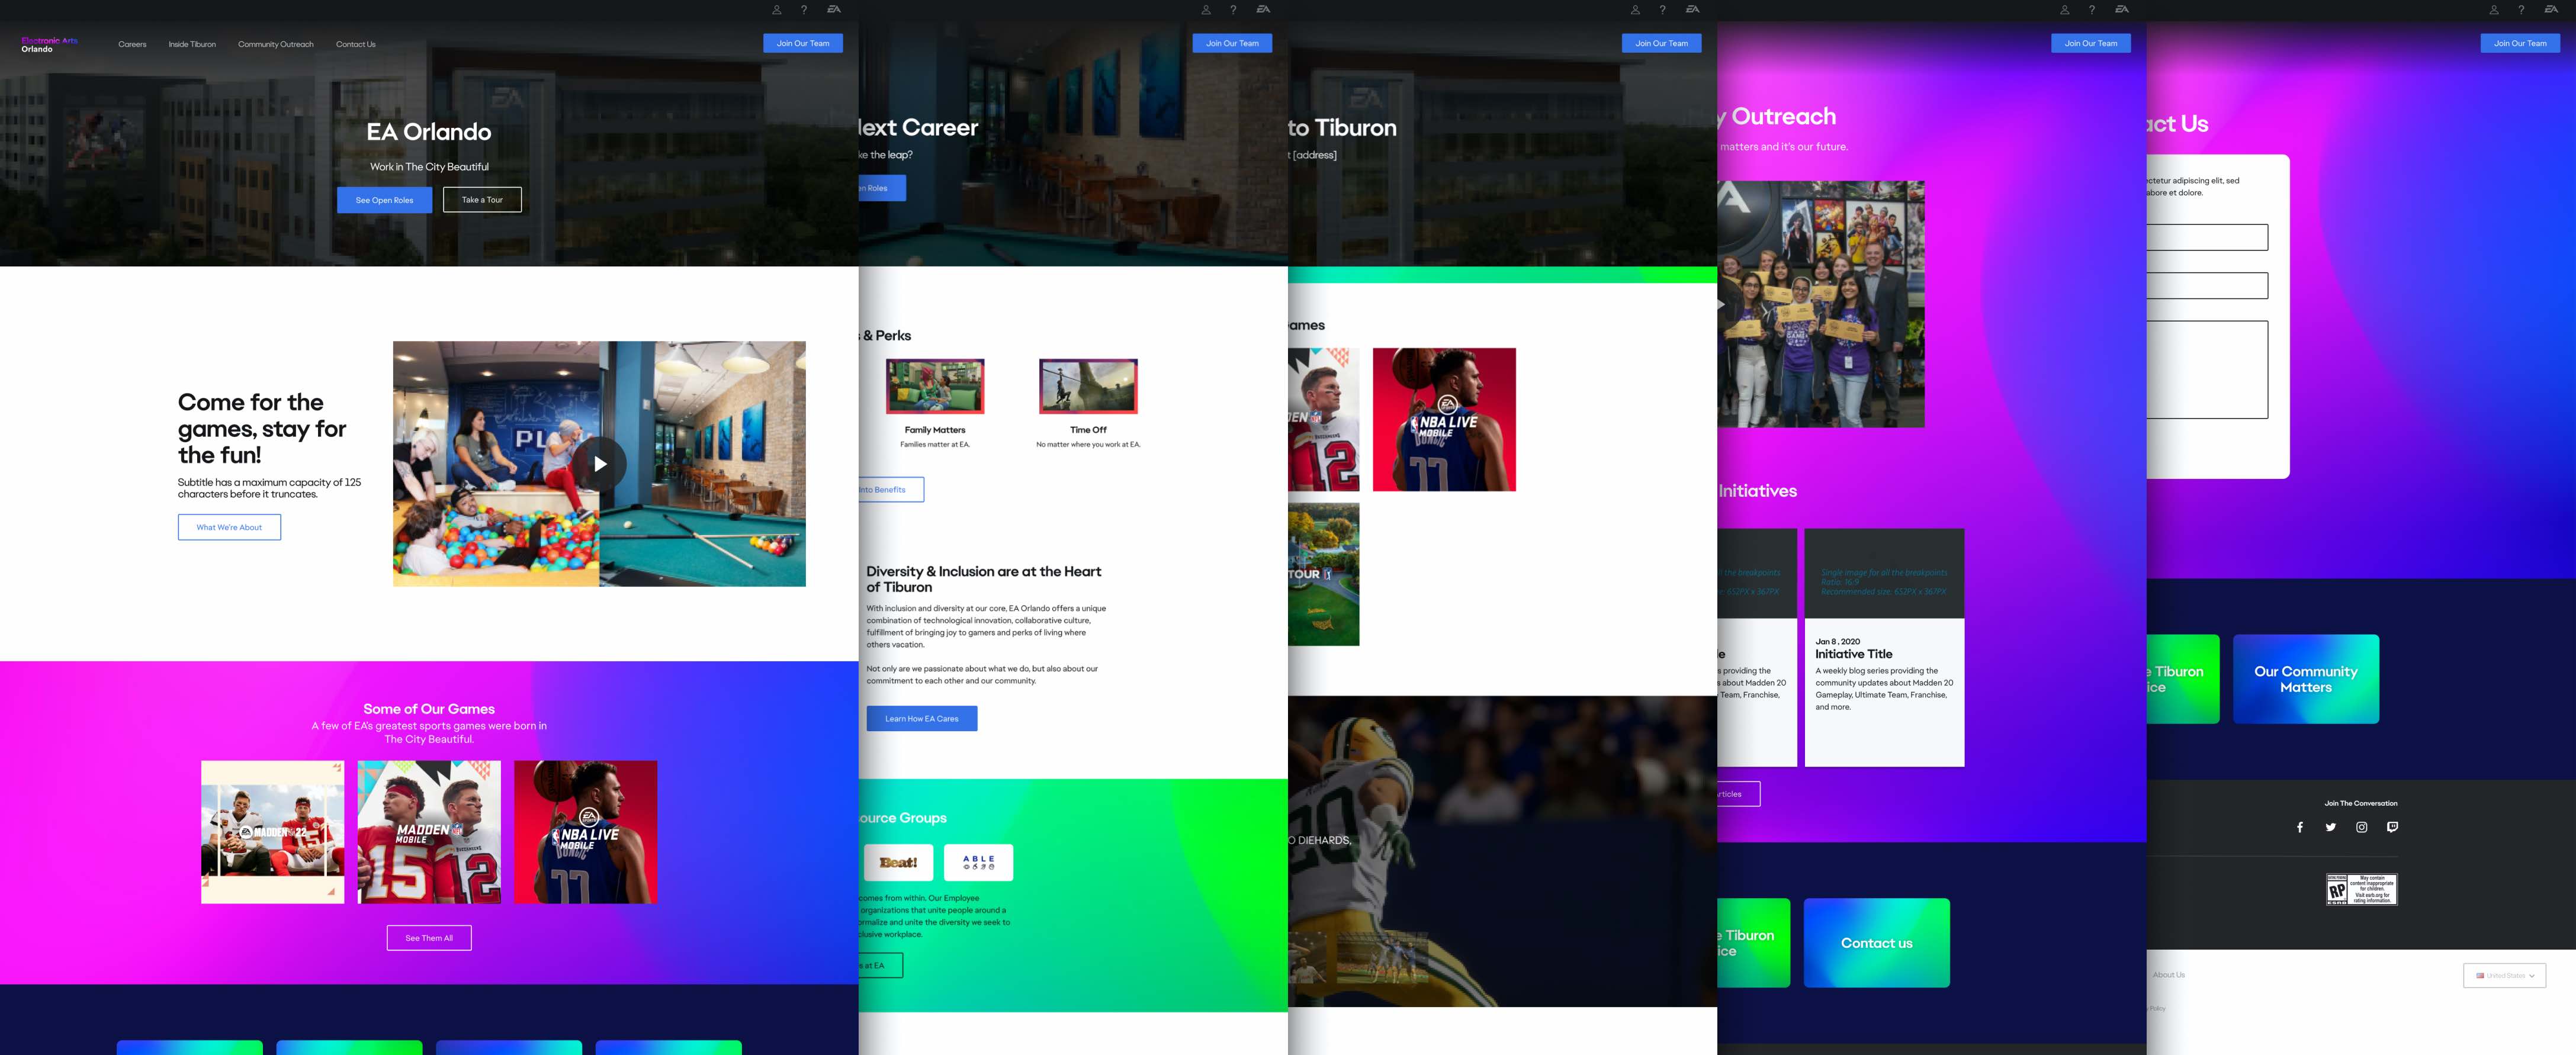Viewport: 2576px width, 1055px height.
Task: Play the office tour video
Action: click(x=599, y=464)
